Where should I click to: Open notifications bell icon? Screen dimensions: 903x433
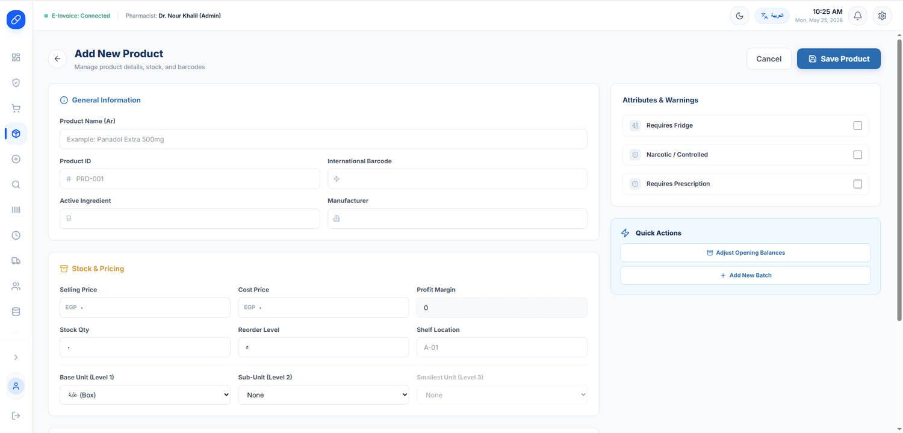click(x=858, y=16)
